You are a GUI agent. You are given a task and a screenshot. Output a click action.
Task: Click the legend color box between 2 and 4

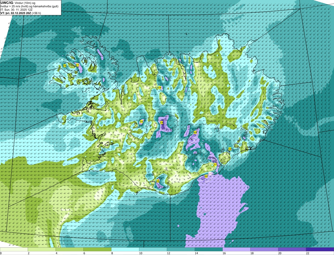coord(42,249)
